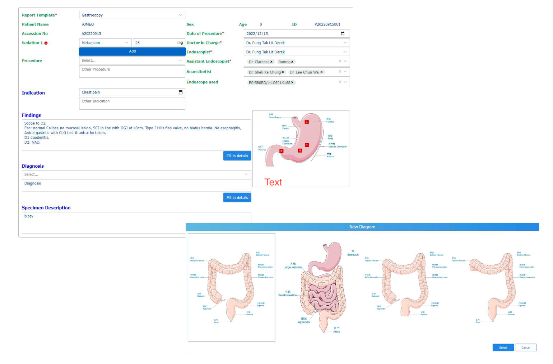The height and width of the screenshot is (364, 553).
Task: Select the fourth colon diagram thumbnail
Action: click(x=493, y=287)
